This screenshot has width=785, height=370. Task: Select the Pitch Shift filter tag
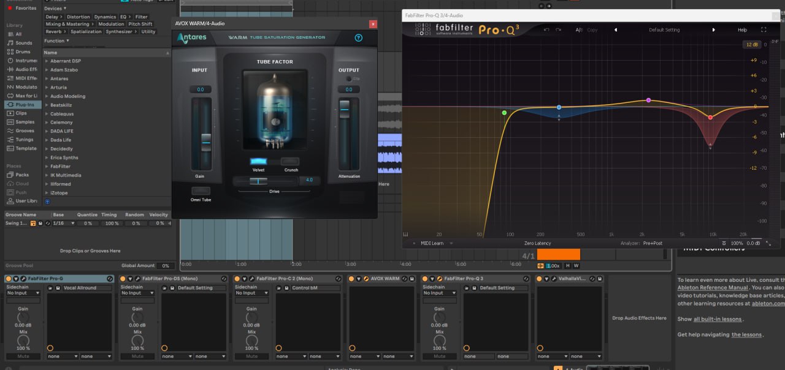[140, 25]
